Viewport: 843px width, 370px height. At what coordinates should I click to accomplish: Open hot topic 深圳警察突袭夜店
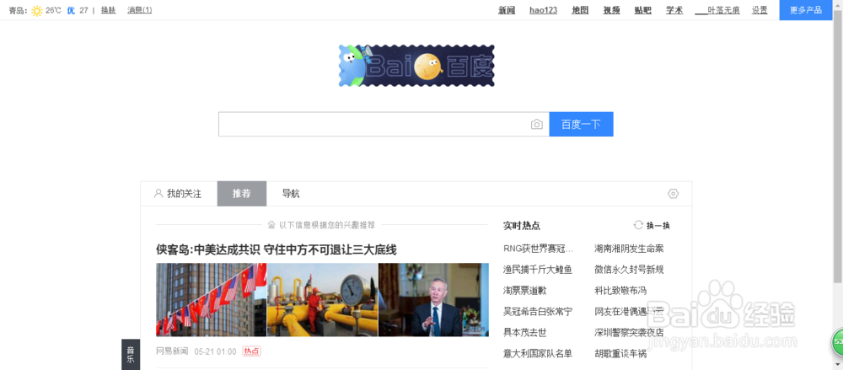629,332
